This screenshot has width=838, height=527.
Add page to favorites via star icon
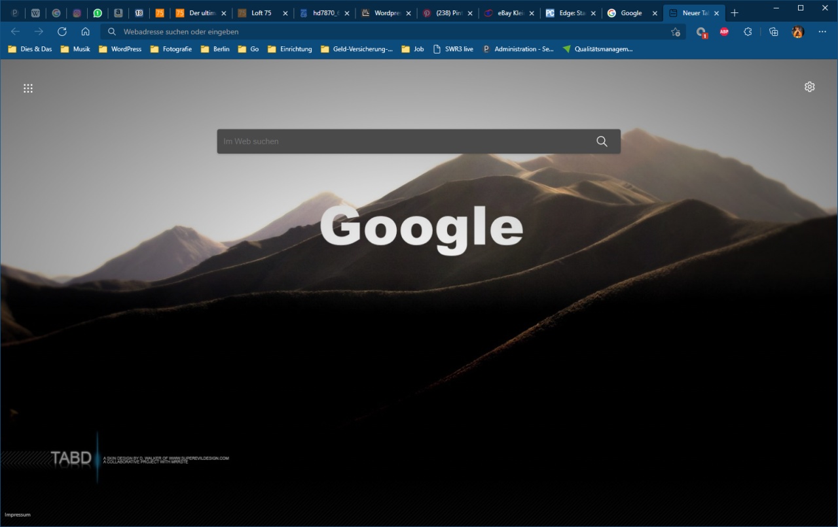click(x=676, y=31)
